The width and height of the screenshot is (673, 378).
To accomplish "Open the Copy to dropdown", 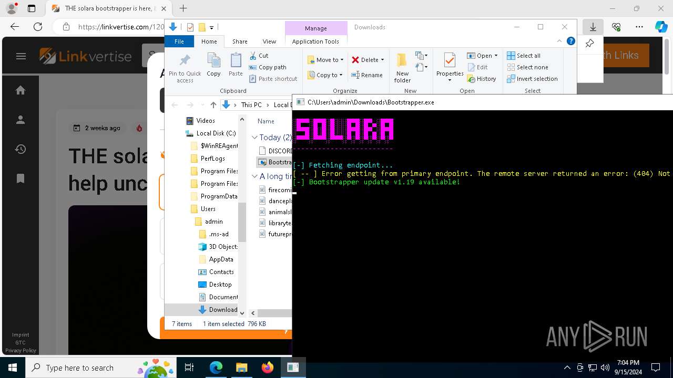I will (325, 75).
